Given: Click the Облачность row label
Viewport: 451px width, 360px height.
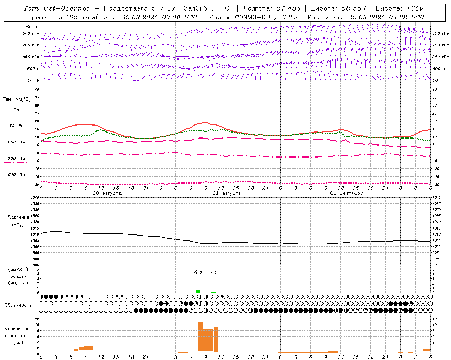Looking at the screenshot, I should (18, 305).
